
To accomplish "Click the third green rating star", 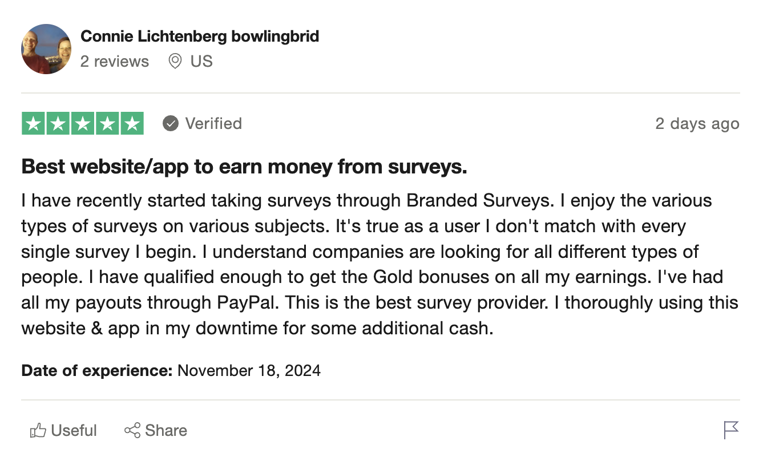I will [x=83, y=124].
